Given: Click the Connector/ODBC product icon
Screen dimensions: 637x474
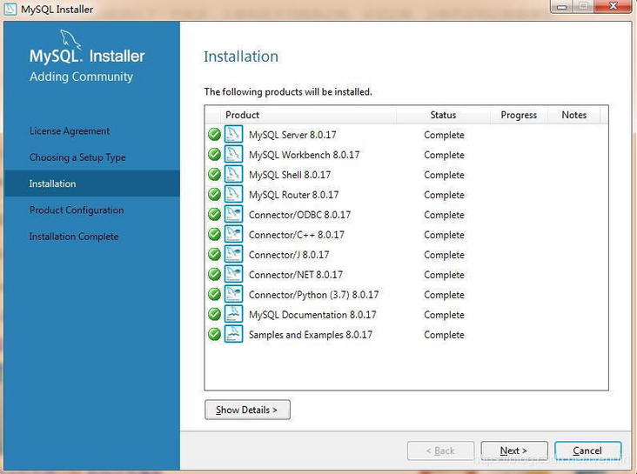Looking at the screenshot, I should click(233, 214).
